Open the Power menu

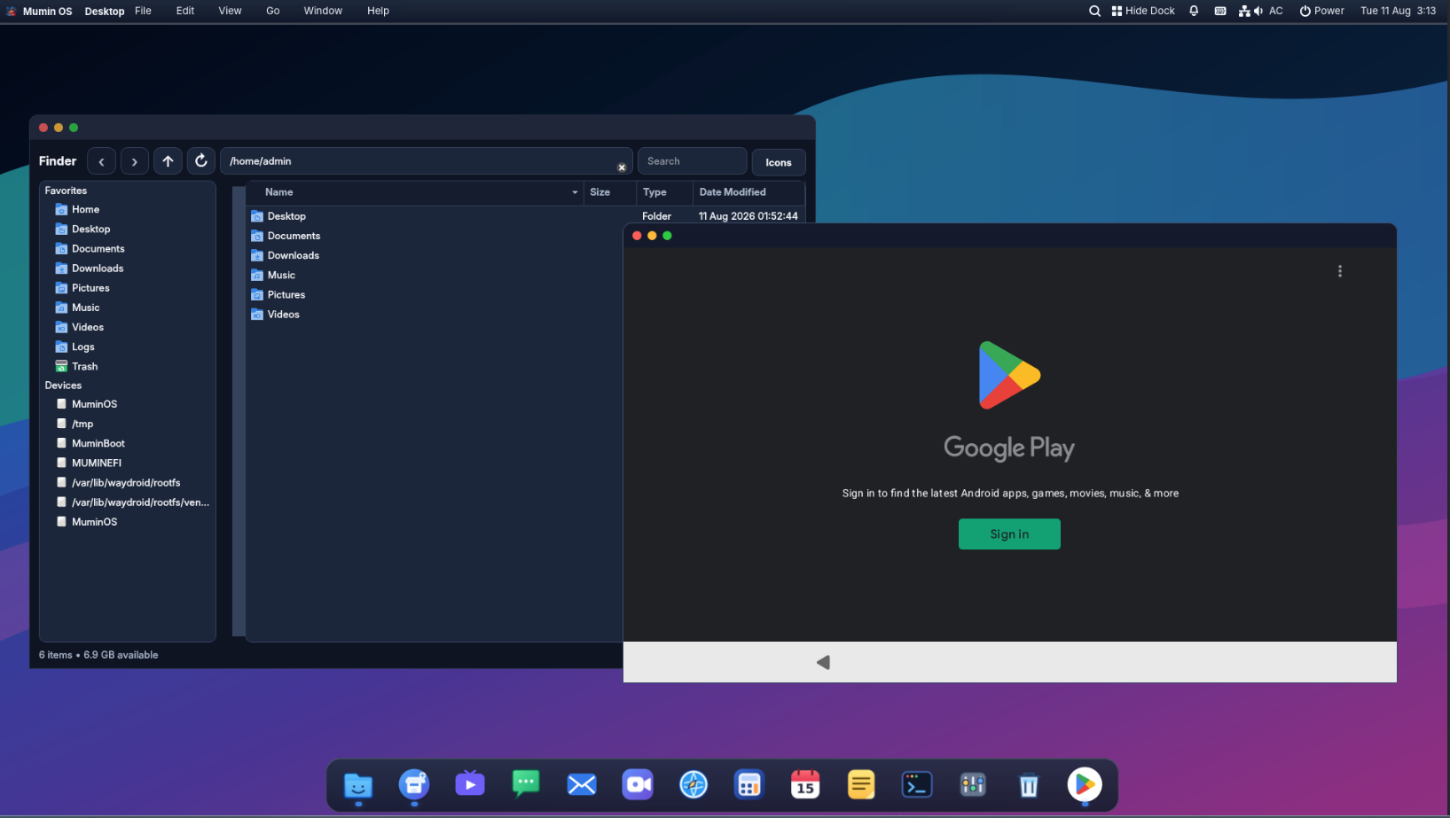[x=1321, y=11]
